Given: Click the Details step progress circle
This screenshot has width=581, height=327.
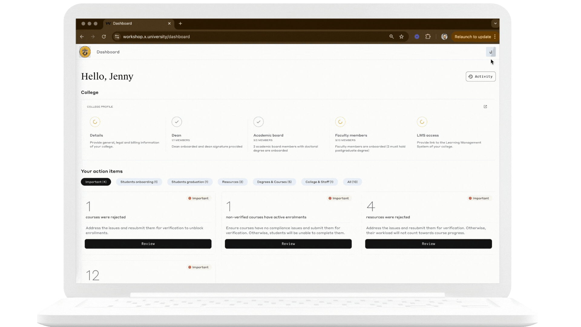Looking at the screenshot, I should 95,122.
